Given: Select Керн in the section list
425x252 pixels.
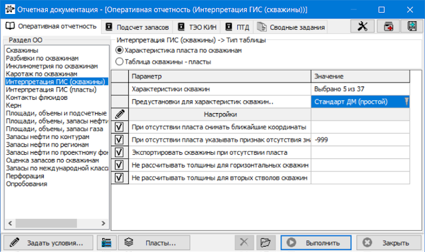Looking at the screenshot, I should point(13,105).
